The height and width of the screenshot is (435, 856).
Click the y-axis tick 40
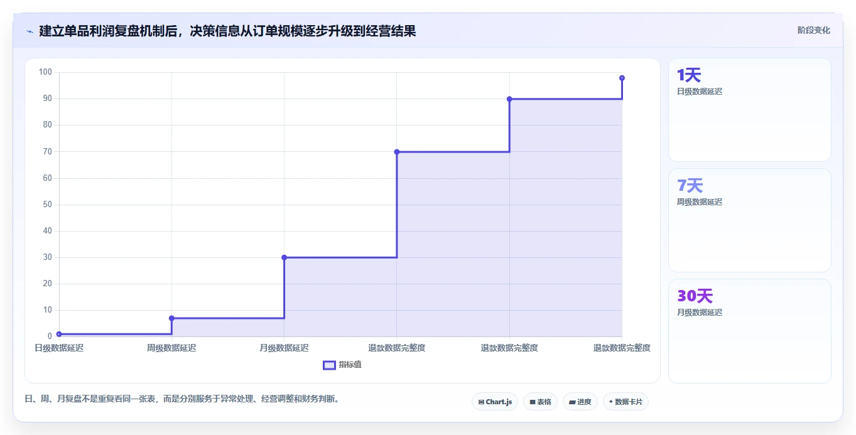(x=47, y=231)
